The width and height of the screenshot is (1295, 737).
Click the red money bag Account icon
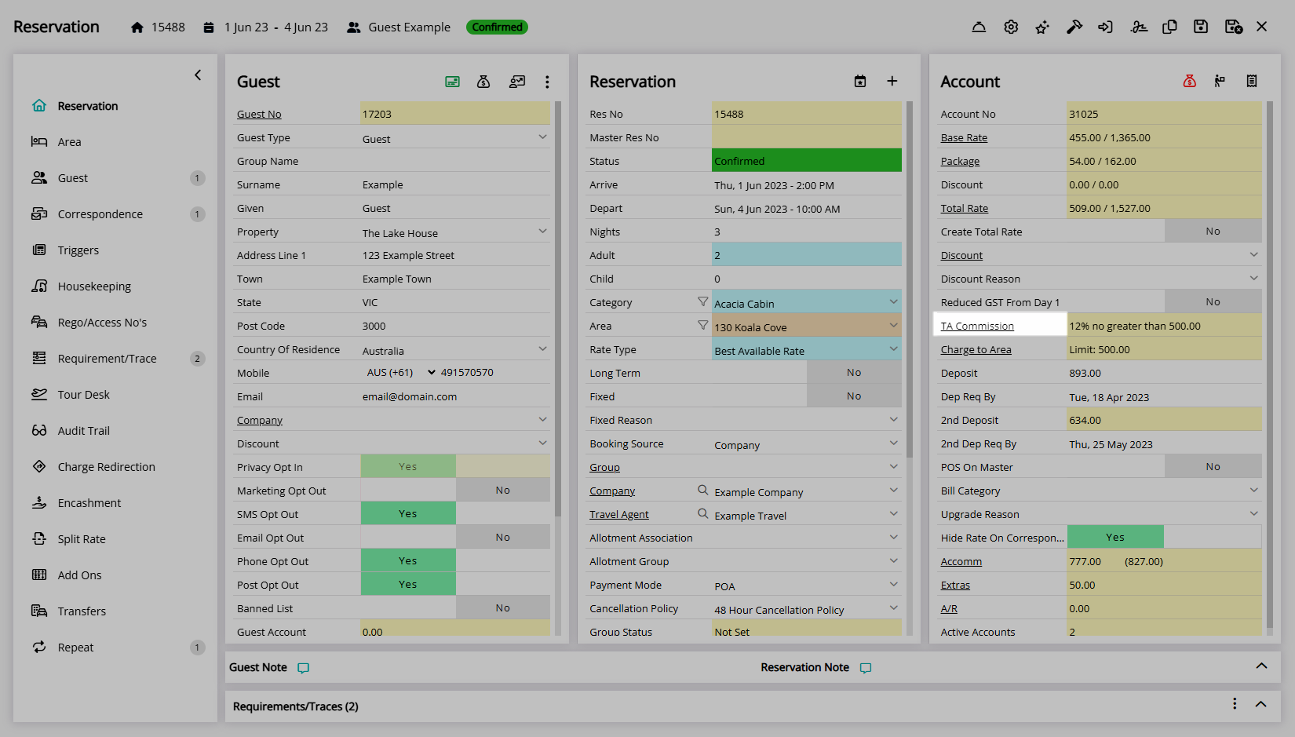coord(1190,82)
